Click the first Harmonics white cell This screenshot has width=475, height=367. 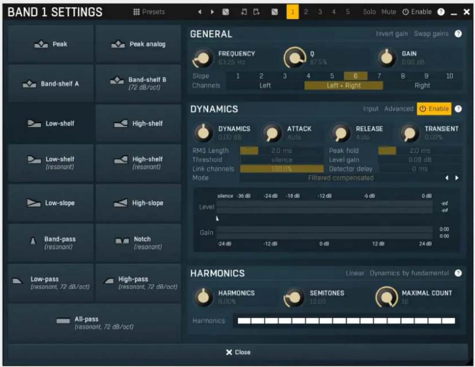coord(244,321)
